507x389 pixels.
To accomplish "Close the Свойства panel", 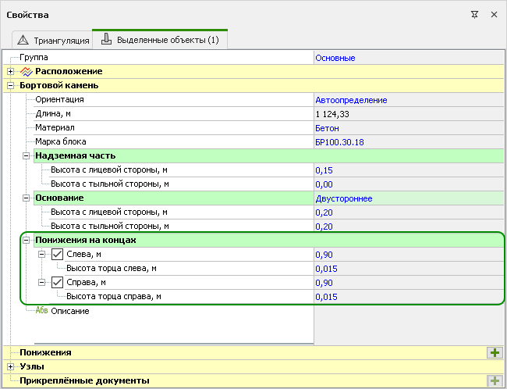I will click(x=493, y=14).
